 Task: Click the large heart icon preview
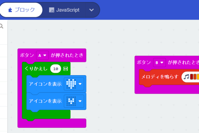[71, 84]
